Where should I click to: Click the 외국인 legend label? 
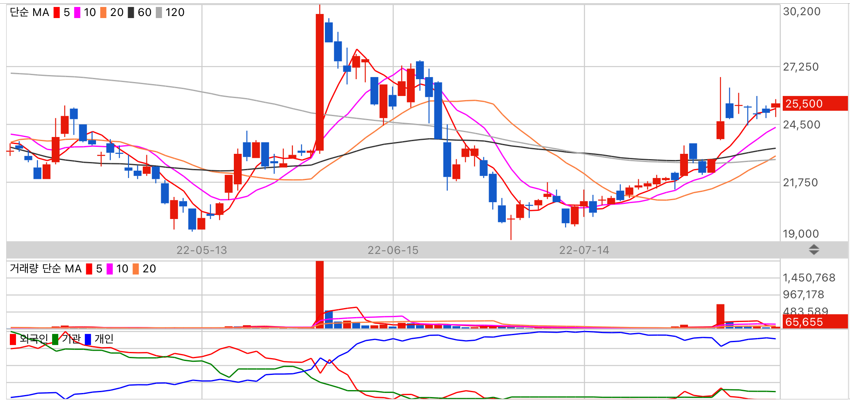[x=34, y=339]
